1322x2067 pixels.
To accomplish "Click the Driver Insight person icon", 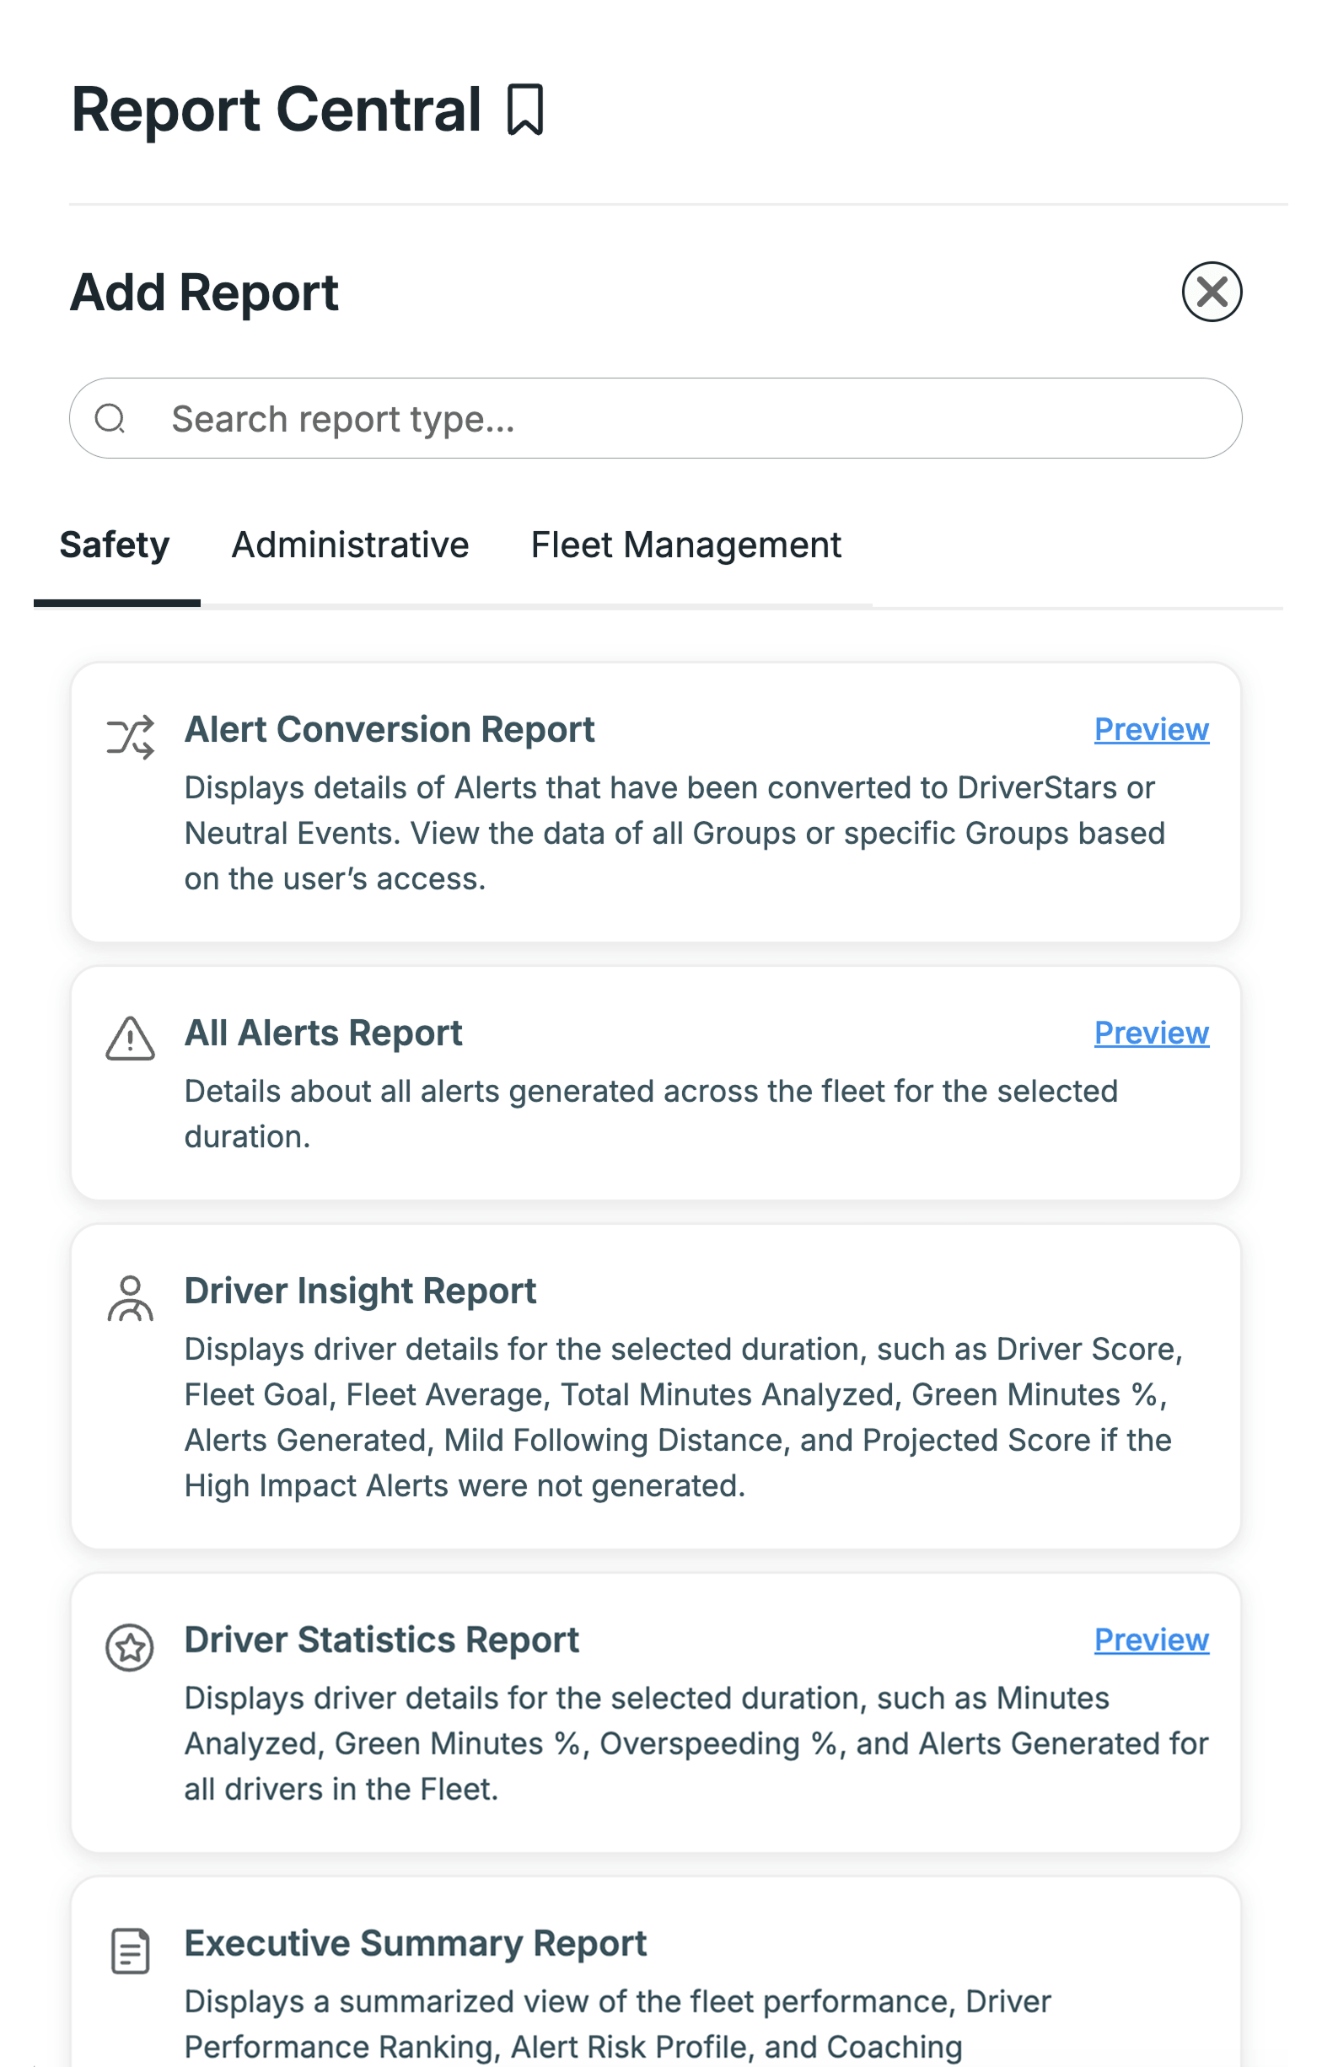I will pyautogui.click(x=131, y=1298).
